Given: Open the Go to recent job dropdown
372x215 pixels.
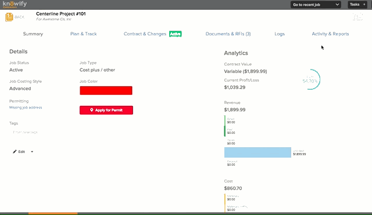Looking at the screenshot, I should point(316,5).
